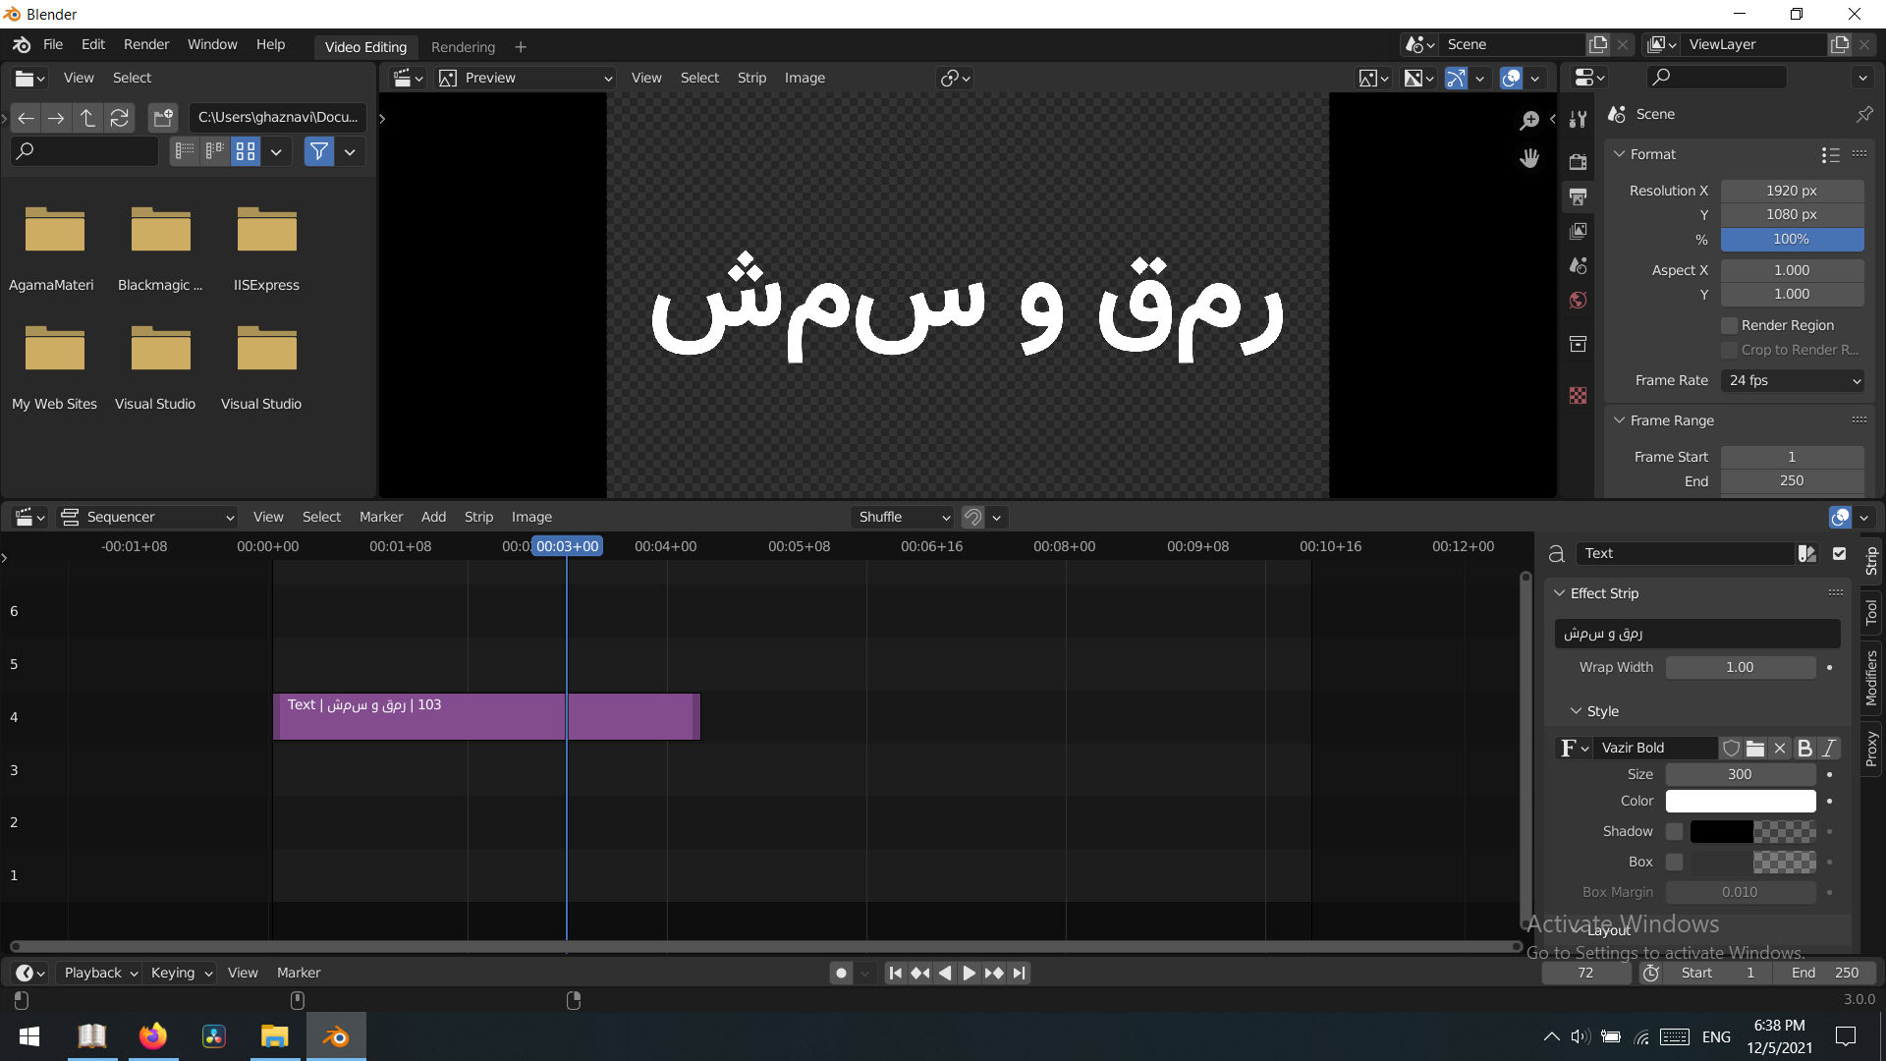Open the sequencer Add menu
This screenshot has height=1061, width=1886.
click(x=433, y=518)
